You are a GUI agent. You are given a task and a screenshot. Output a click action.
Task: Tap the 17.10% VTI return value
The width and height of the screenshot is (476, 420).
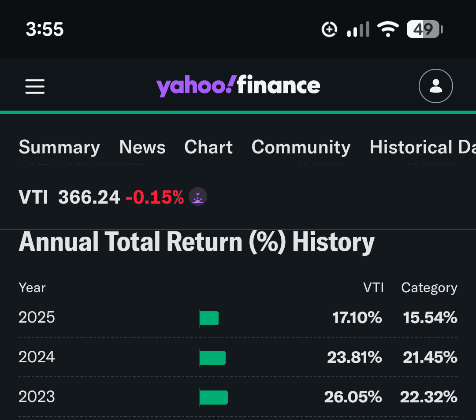click(x=357, y=317)
